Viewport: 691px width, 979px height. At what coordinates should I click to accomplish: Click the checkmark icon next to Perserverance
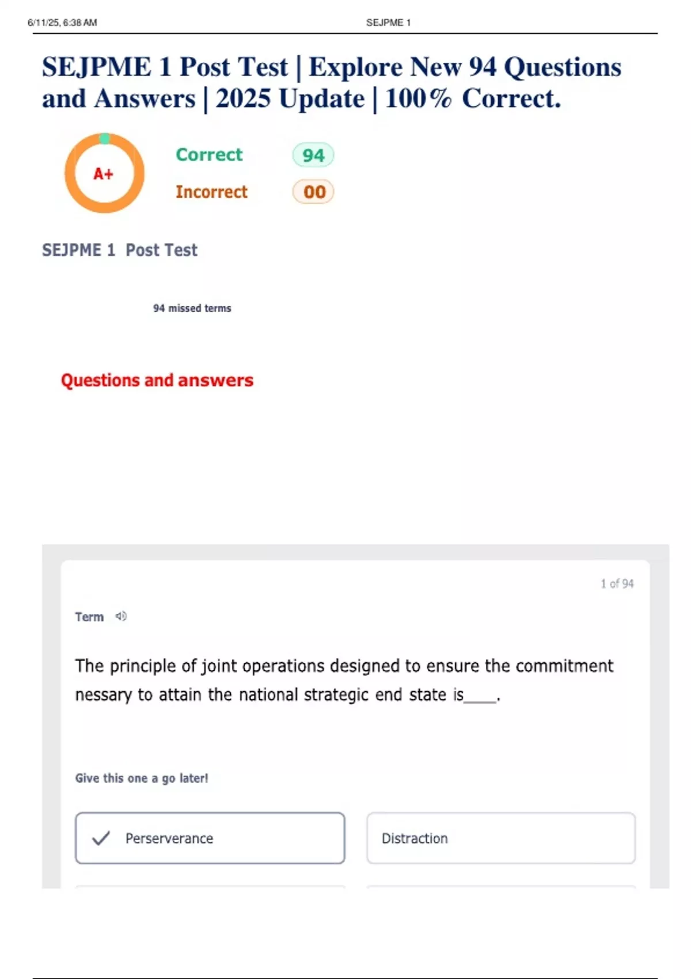point(101,838)
